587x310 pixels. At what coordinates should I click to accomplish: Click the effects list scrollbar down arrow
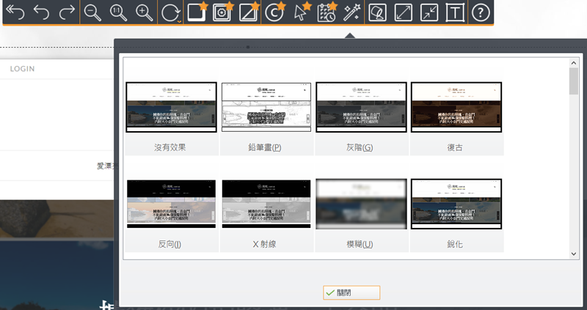pyautogui.click(x=574, y=253)
